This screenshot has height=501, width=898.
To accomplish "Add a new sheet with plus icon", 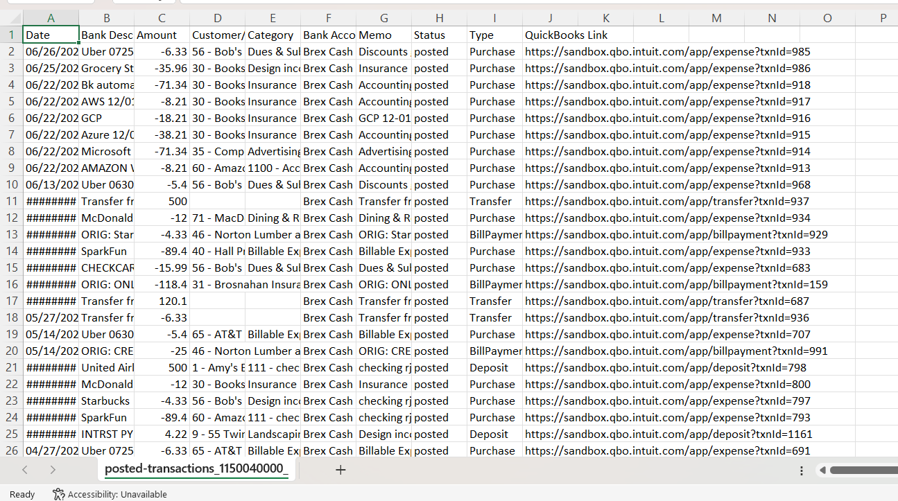I will 340,470.
